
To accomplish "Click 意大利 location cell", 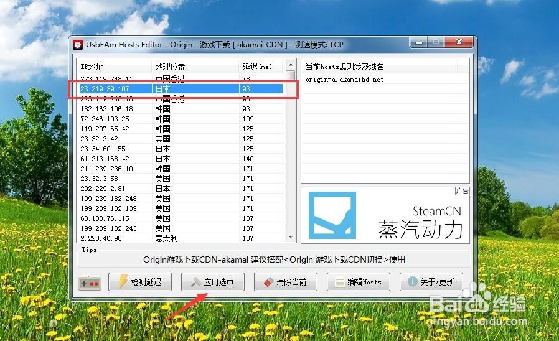I will pos(166,238).
